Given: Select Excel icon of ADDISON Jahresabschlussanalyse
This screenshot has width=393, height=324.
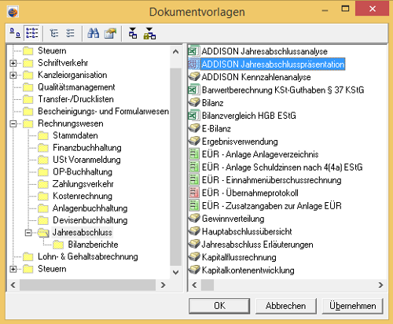Looking at the screenshot, I should [x=194, y=51].
